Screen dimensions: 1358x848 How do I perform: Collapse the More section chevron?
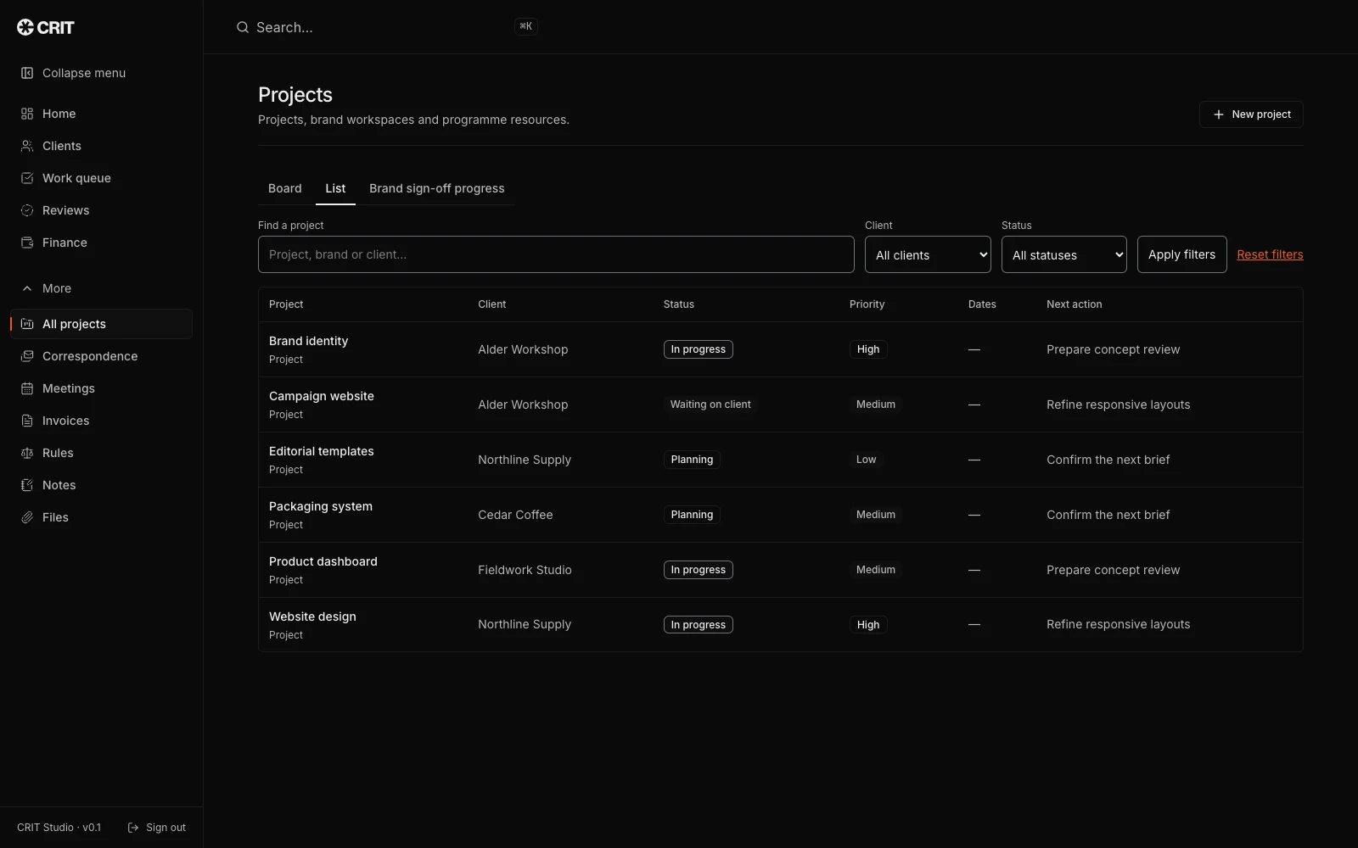[x=27, y=288]
